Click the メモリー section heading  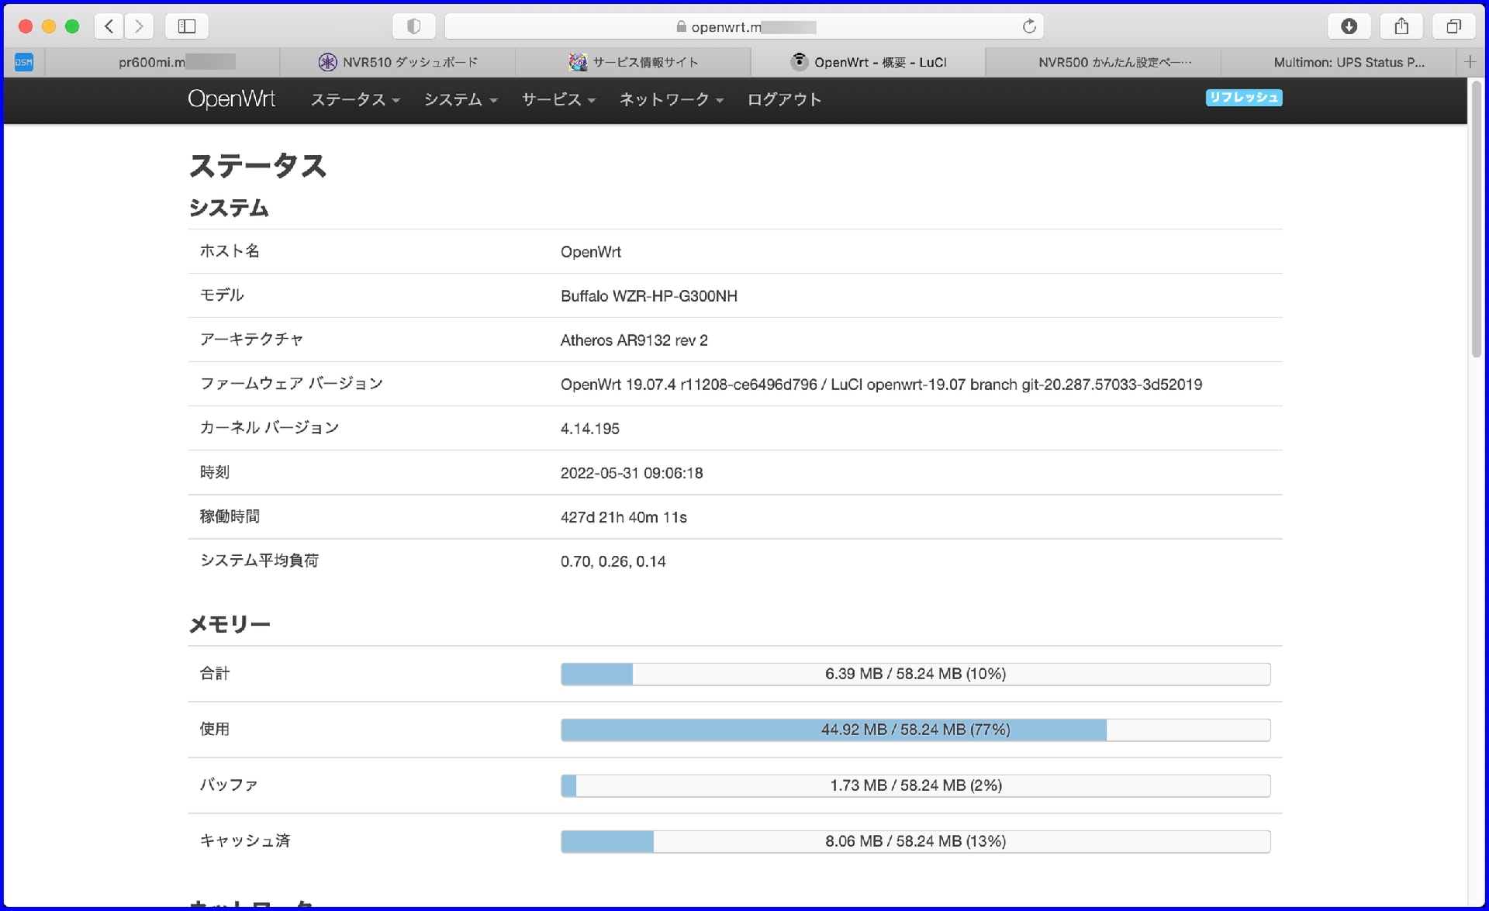pos(230,624)
